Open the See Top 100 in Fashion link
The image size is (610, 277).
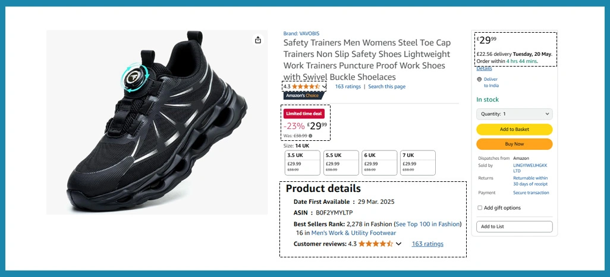click(428, 224)
